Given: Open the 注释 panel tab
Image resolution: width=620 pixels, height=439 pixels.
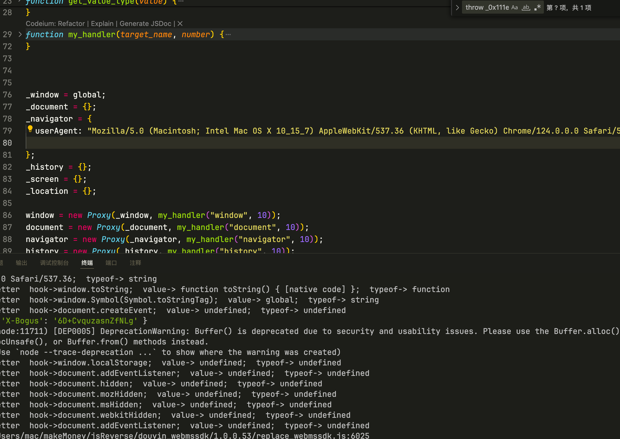Looking at the screenshot, I should pyautogui.click(x=135, y=263).
